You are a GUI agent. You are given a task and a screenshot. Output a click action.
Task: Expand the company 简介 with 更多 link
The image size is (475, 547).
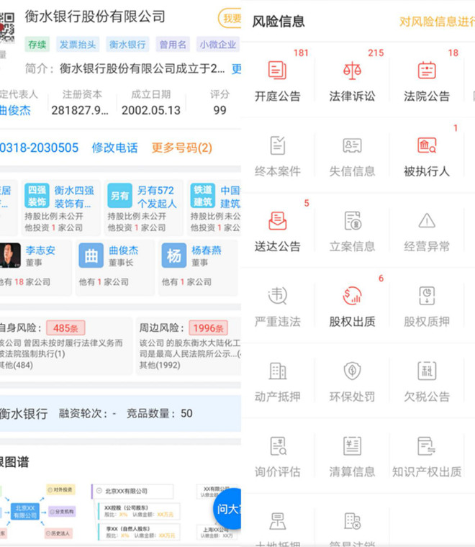[237, 68]
